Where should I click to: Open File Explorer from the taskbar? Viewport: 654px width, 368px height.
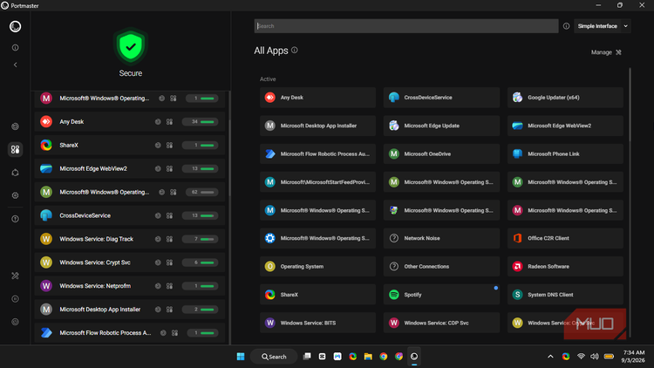click(x=368, y=357)
